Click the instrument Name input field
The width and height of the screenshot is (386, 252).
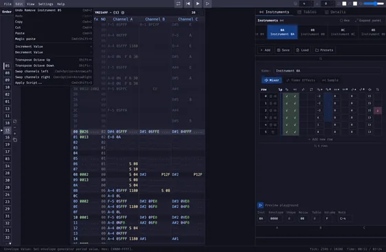pyautogui.click(x=327, y=71)
